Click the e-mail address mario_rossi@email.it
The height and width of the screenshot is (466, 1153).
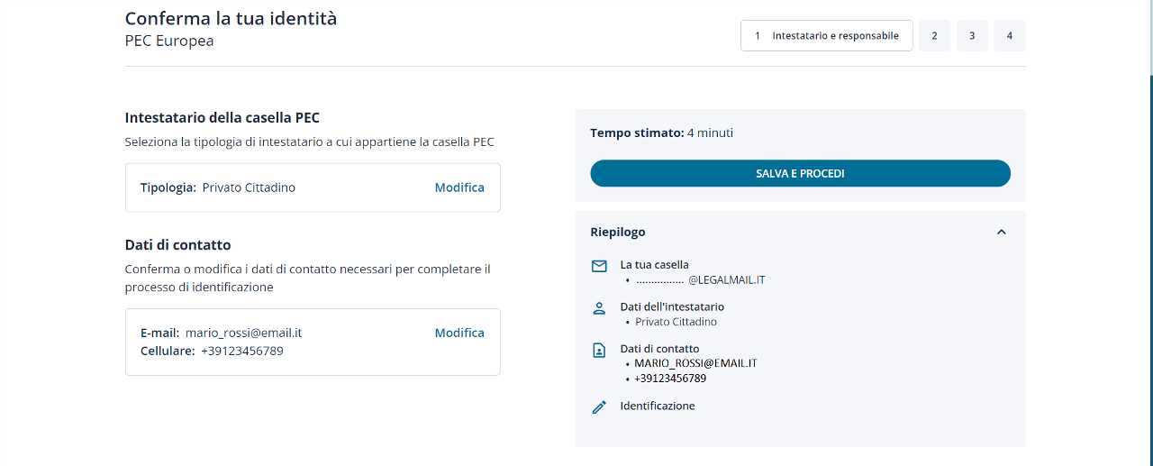(x=243, y=333)
